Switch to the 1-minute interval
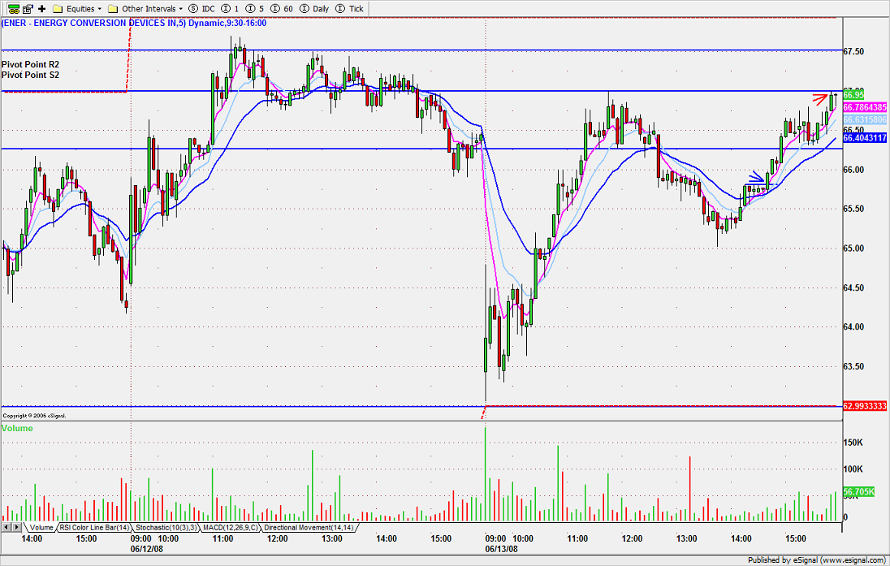The width and height of the screenshot is (890, 566). tap(231, 8)
